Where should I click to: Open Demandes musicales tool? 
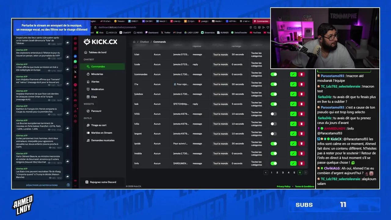click(102, 141)
